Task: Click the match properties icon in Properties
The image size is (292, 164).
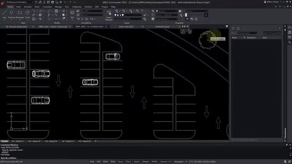Action: point(181,15)
